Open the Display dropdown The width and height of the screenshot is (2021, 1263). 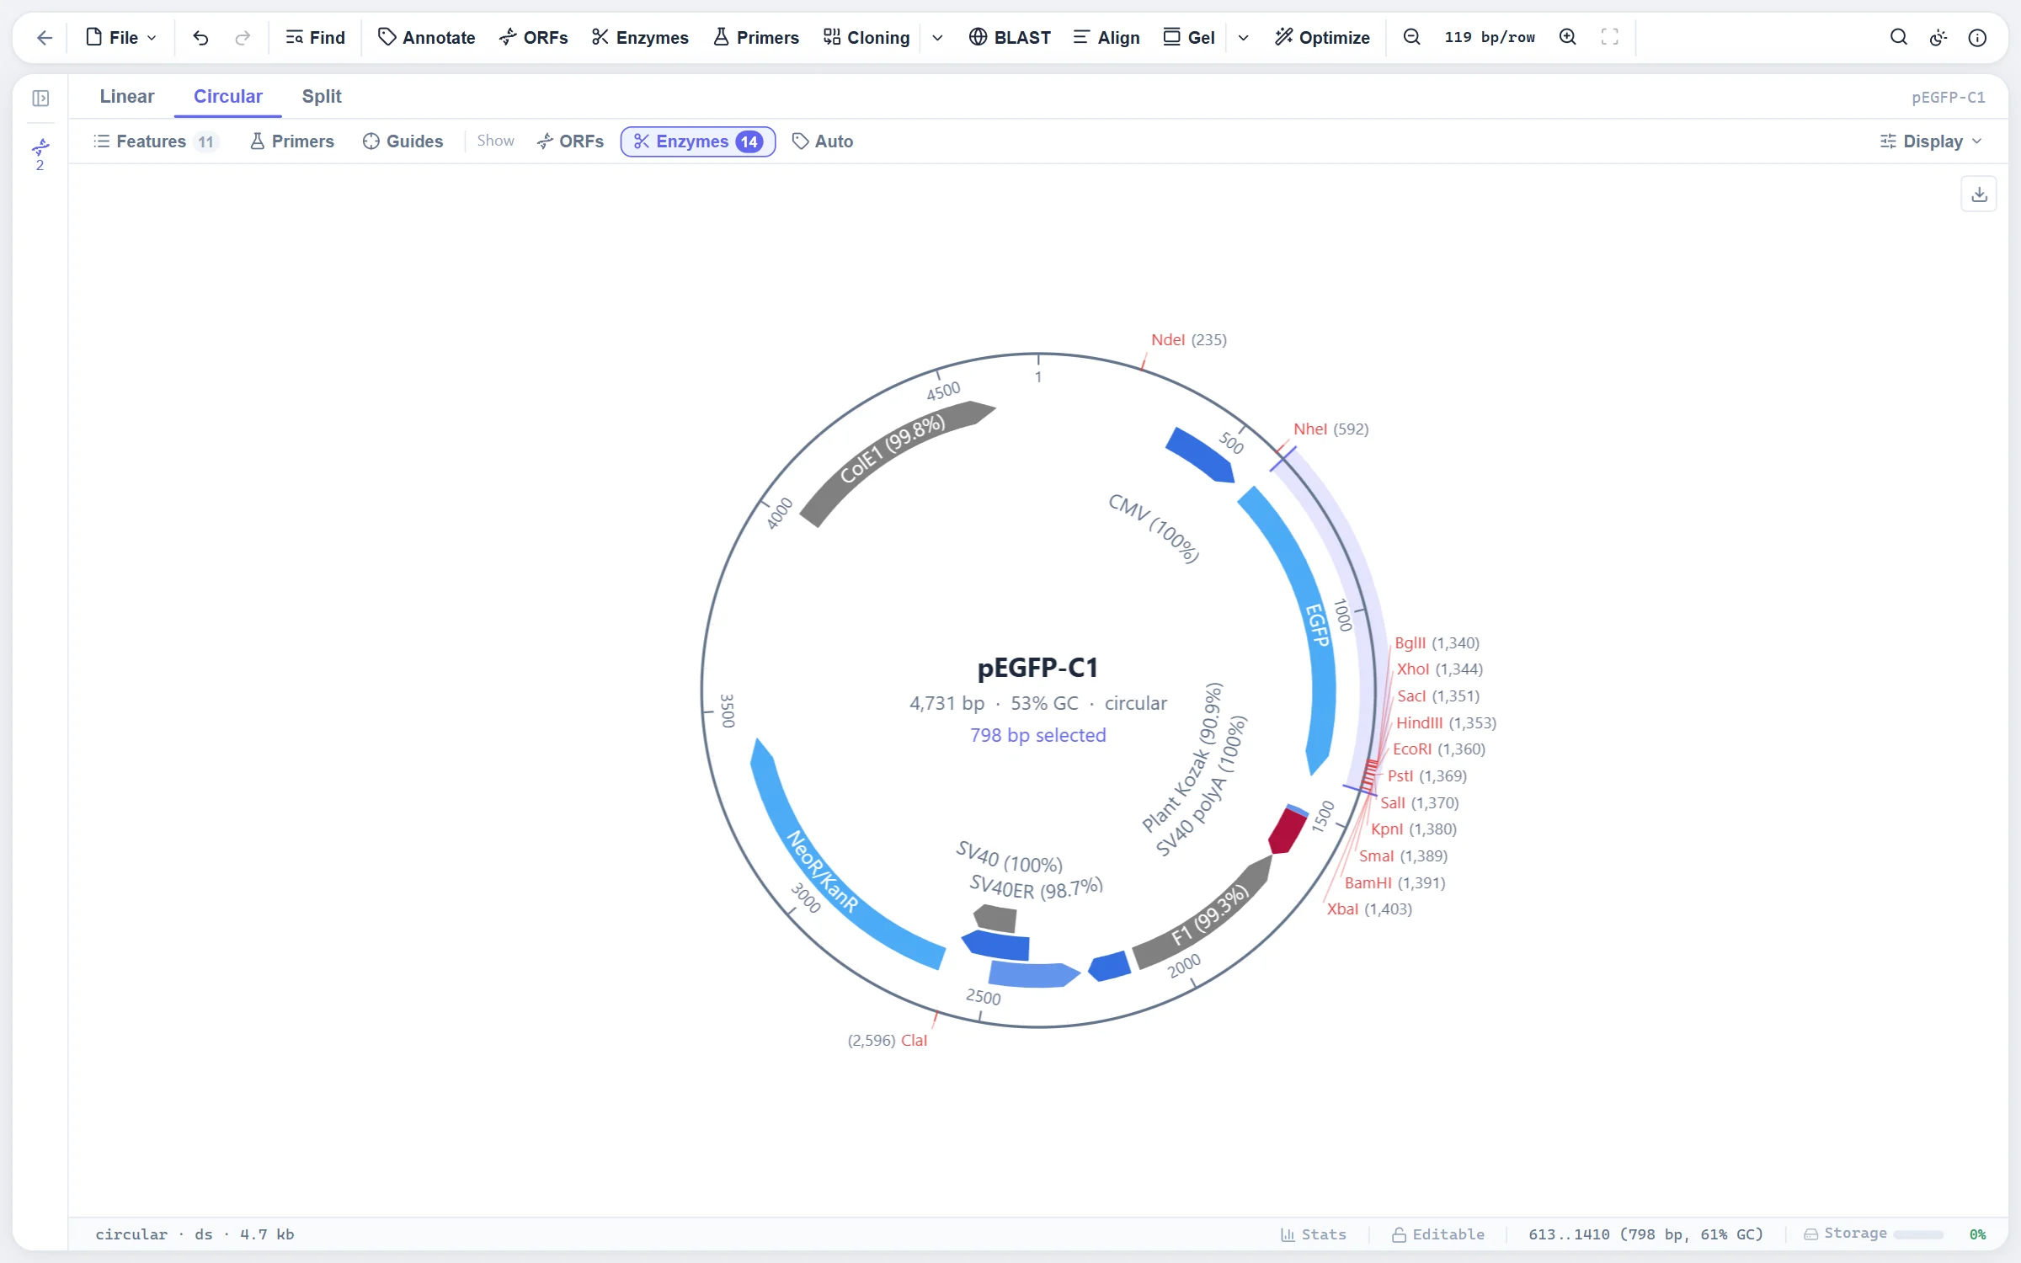point(1931,141)
